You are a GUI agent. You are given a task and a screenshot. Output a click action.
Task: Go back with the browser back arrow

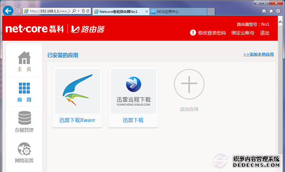(x=8, y=11)
